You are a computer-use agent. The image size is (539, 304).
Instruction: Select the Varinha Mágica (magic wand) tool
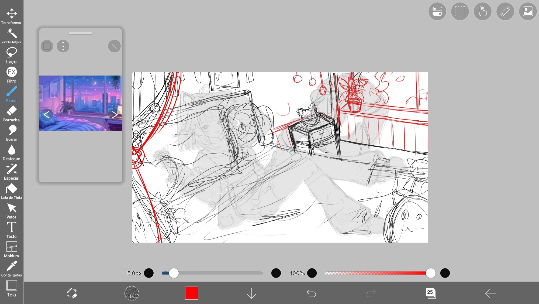tap(12, 35)
